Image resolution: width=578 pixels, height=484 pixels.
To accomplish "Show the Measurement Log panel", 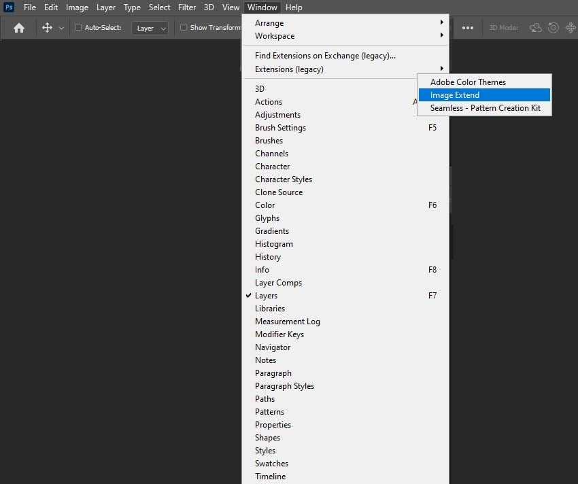I will [345, 321].
